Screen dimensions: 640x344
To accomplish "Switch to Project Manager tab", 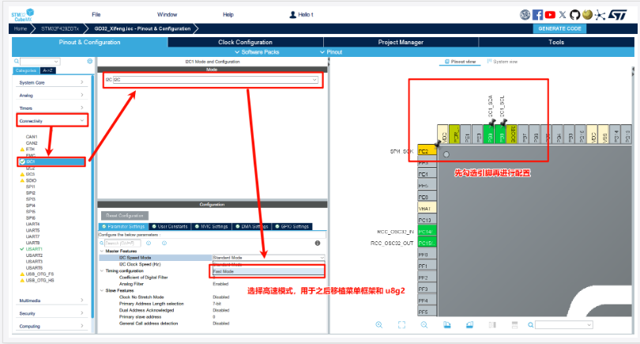I will [x=401, y=42].
